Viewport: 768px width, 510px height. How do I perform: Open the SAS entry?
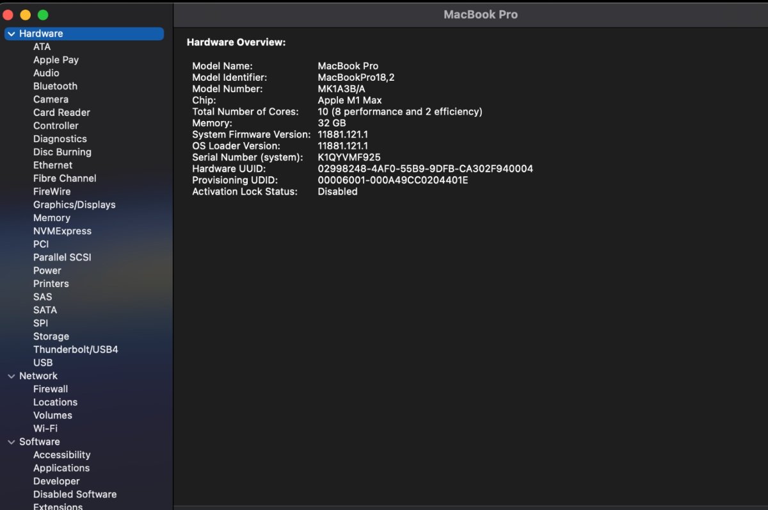[42, 297]
